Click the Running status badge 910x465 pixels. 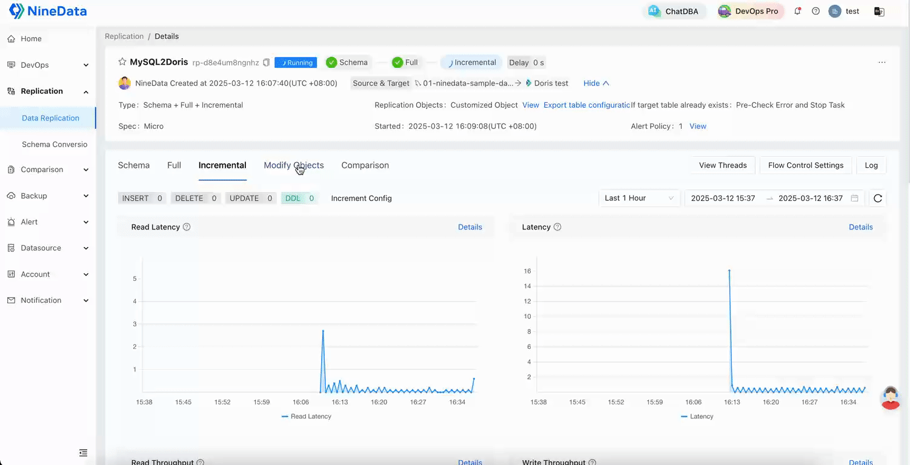[296, 62]
